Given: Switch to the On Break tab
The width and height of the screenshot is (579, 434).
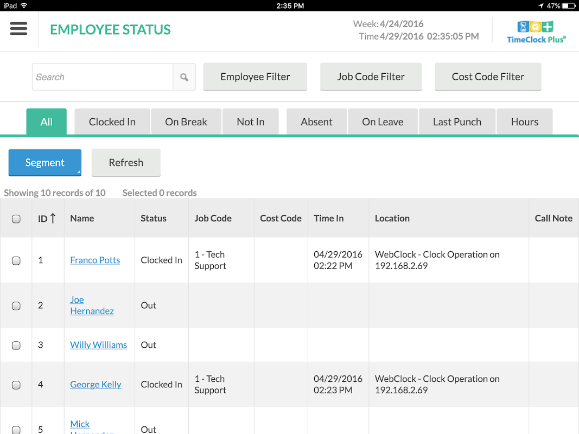Looking at the screenshot, I should (186, 122).
